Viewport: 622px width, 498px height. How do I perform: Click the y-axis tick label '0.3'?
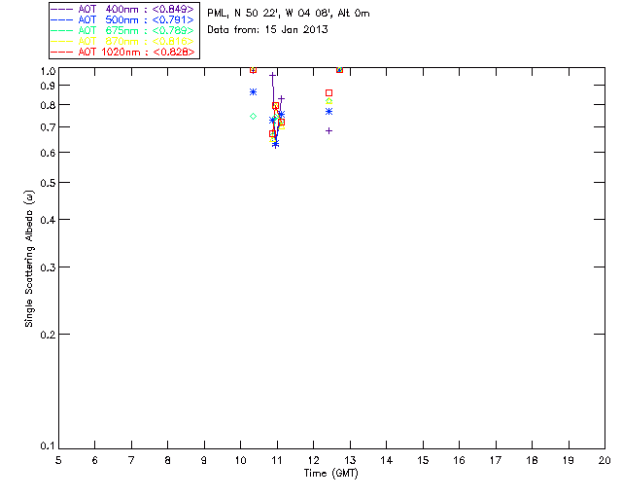tap(48, 267)
